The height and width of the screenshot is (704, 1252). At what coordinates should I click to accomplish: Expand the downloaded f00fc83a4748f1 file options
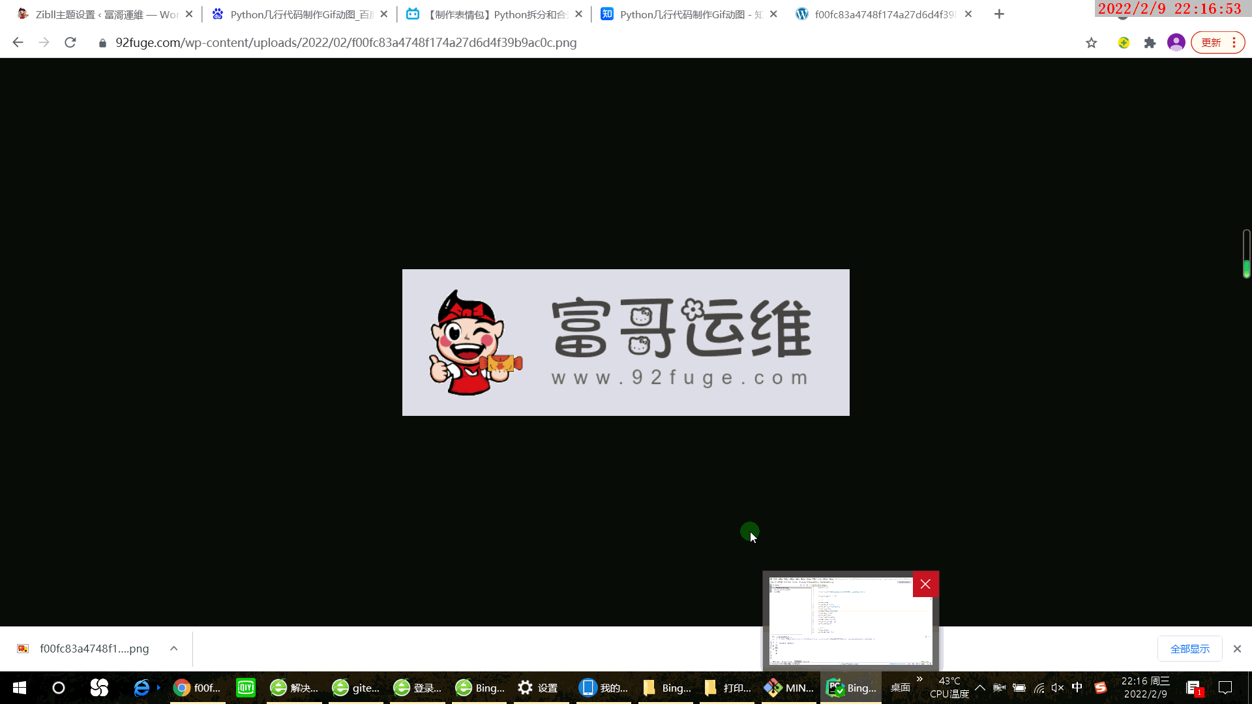[x=173, y=649]
